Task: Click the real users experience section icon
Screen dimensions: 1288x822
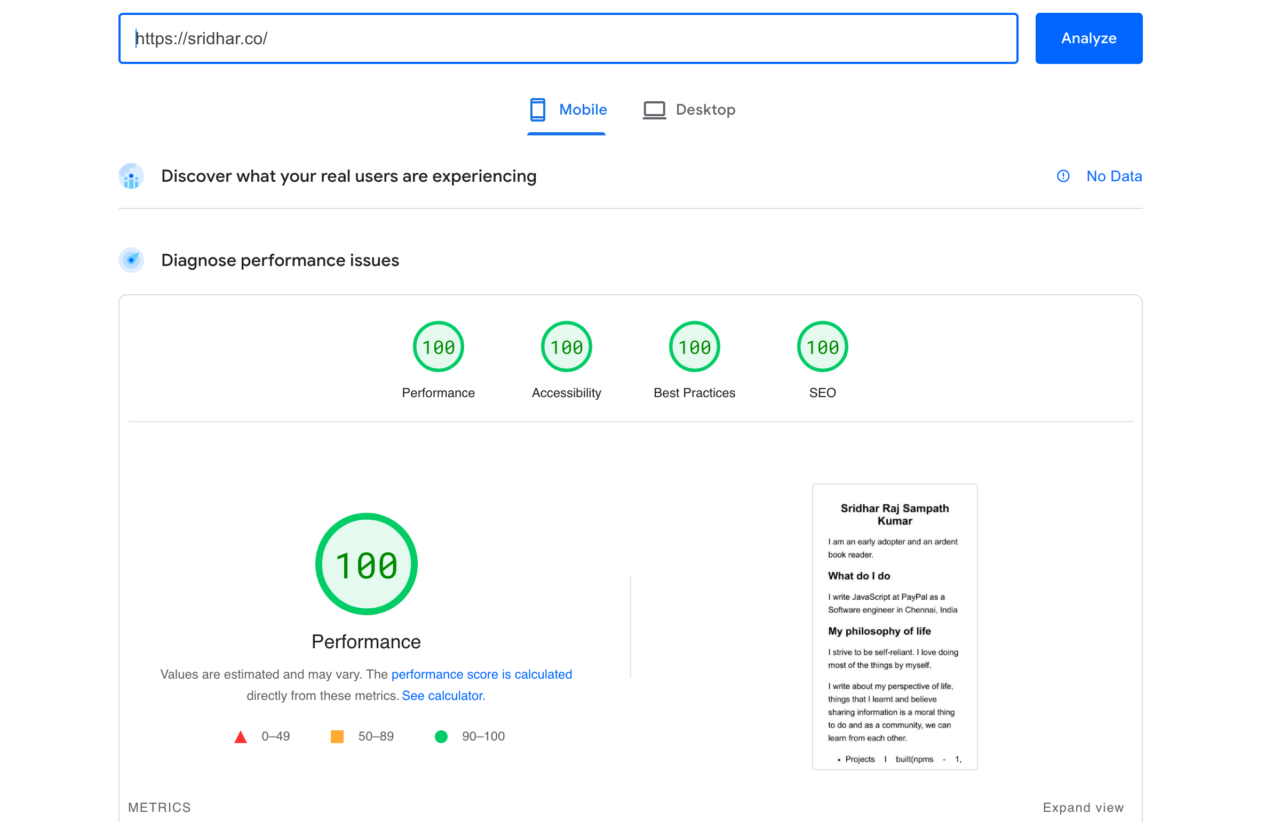Action: coord(132,176)
